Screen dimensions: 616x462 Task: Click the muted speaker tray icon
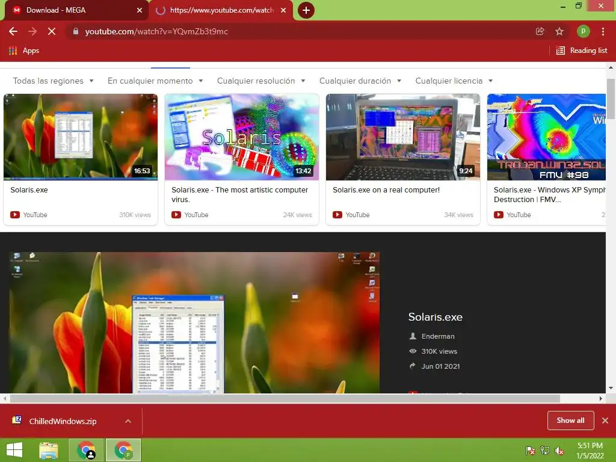click(x=559, y=450)
